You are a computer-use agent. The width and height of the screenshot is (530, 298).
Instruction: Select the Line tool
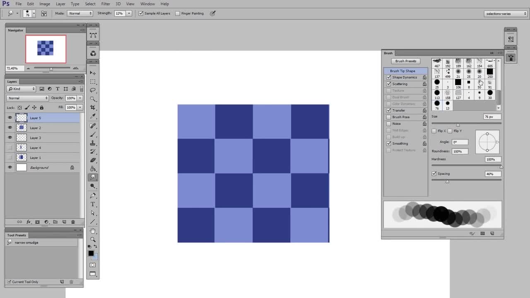click(x=93, y=221)
